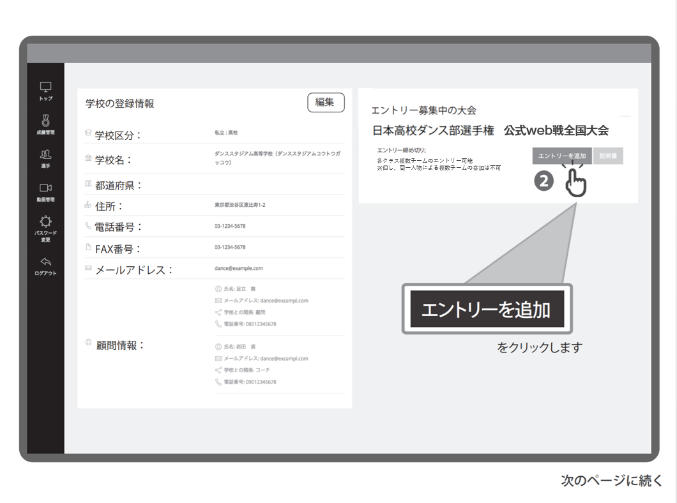Click the envelope icon beside メールアドレス
677x503 pixels.
click(88, 268)
